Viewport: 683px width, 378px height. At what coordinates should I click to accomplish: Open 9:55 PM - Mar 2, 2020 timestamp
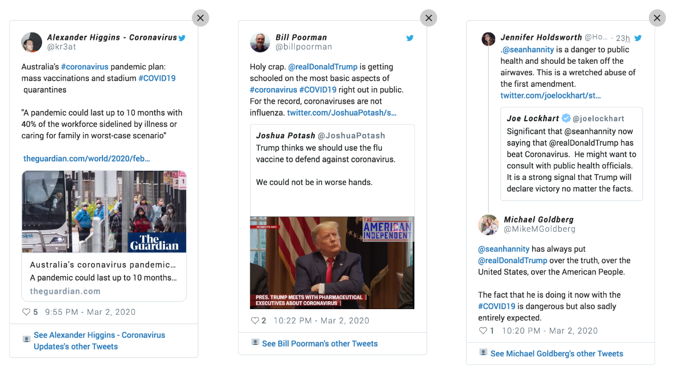click(90, 312)
